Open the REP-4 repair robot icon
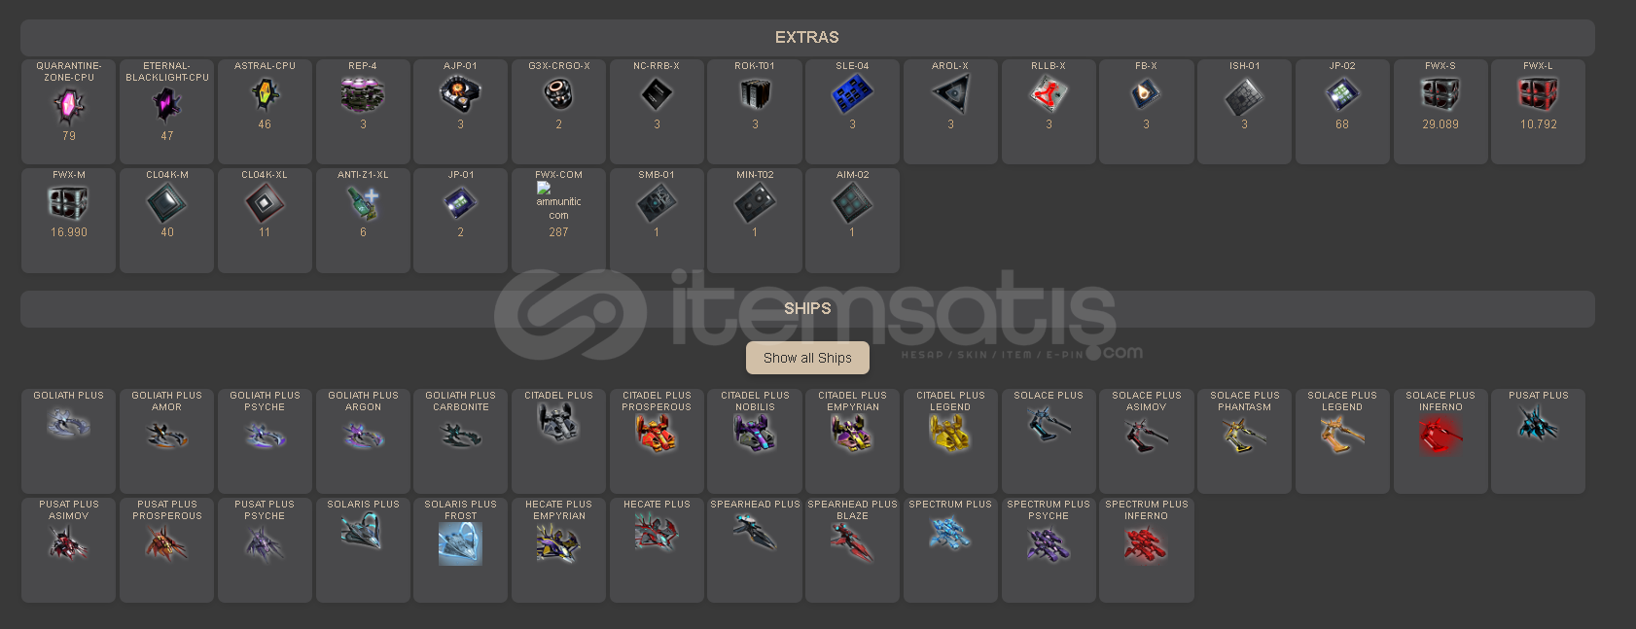 tap(363, 94)
